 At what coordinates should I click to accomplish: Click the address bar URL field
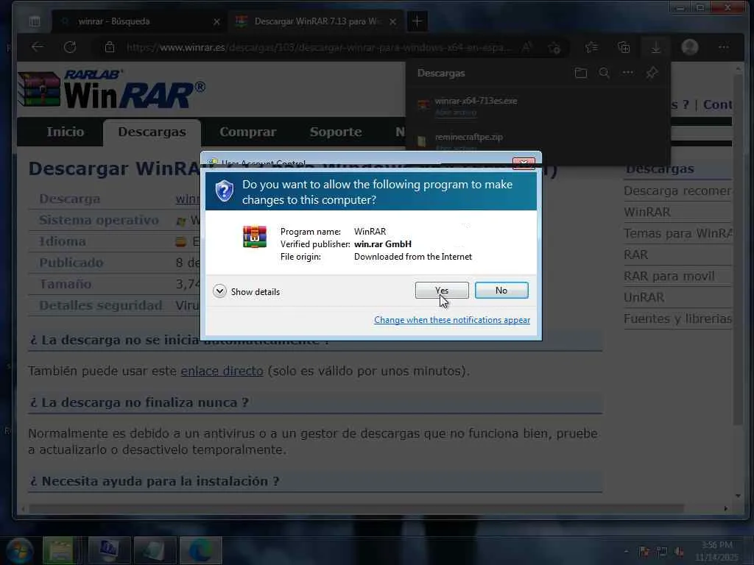point(317,47)
